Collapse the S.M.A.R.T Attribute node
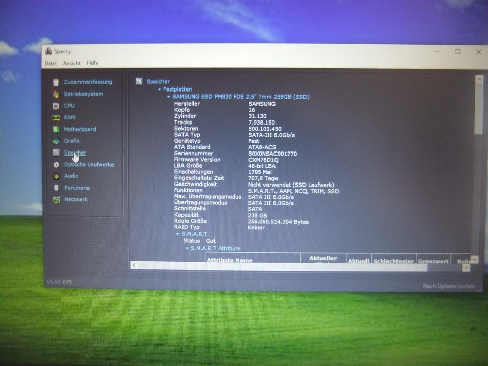Image resolution: width=488 pixels, height=366 pixels. pyautogui.click(x=187, y=249)
